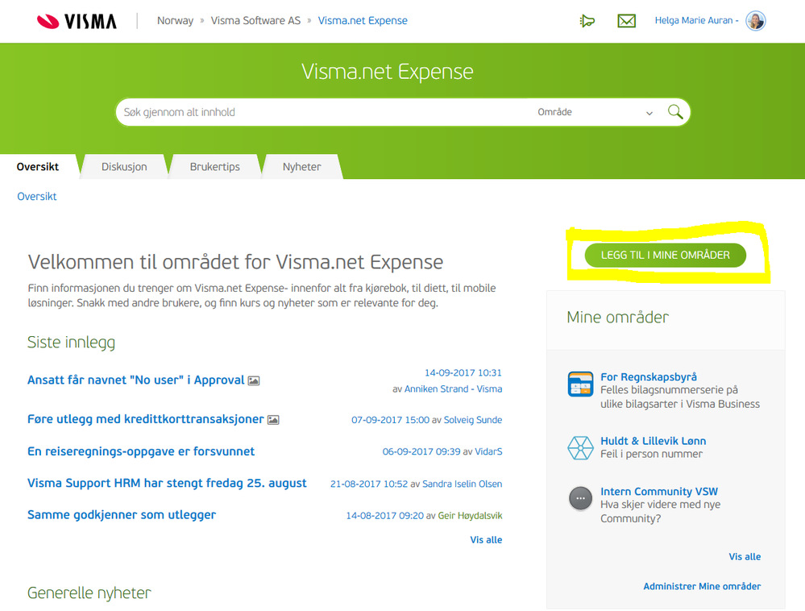The image size is (805, 611).
Task: Open the Huldt & Lillevik Lønn link
Action: point(653,441)
